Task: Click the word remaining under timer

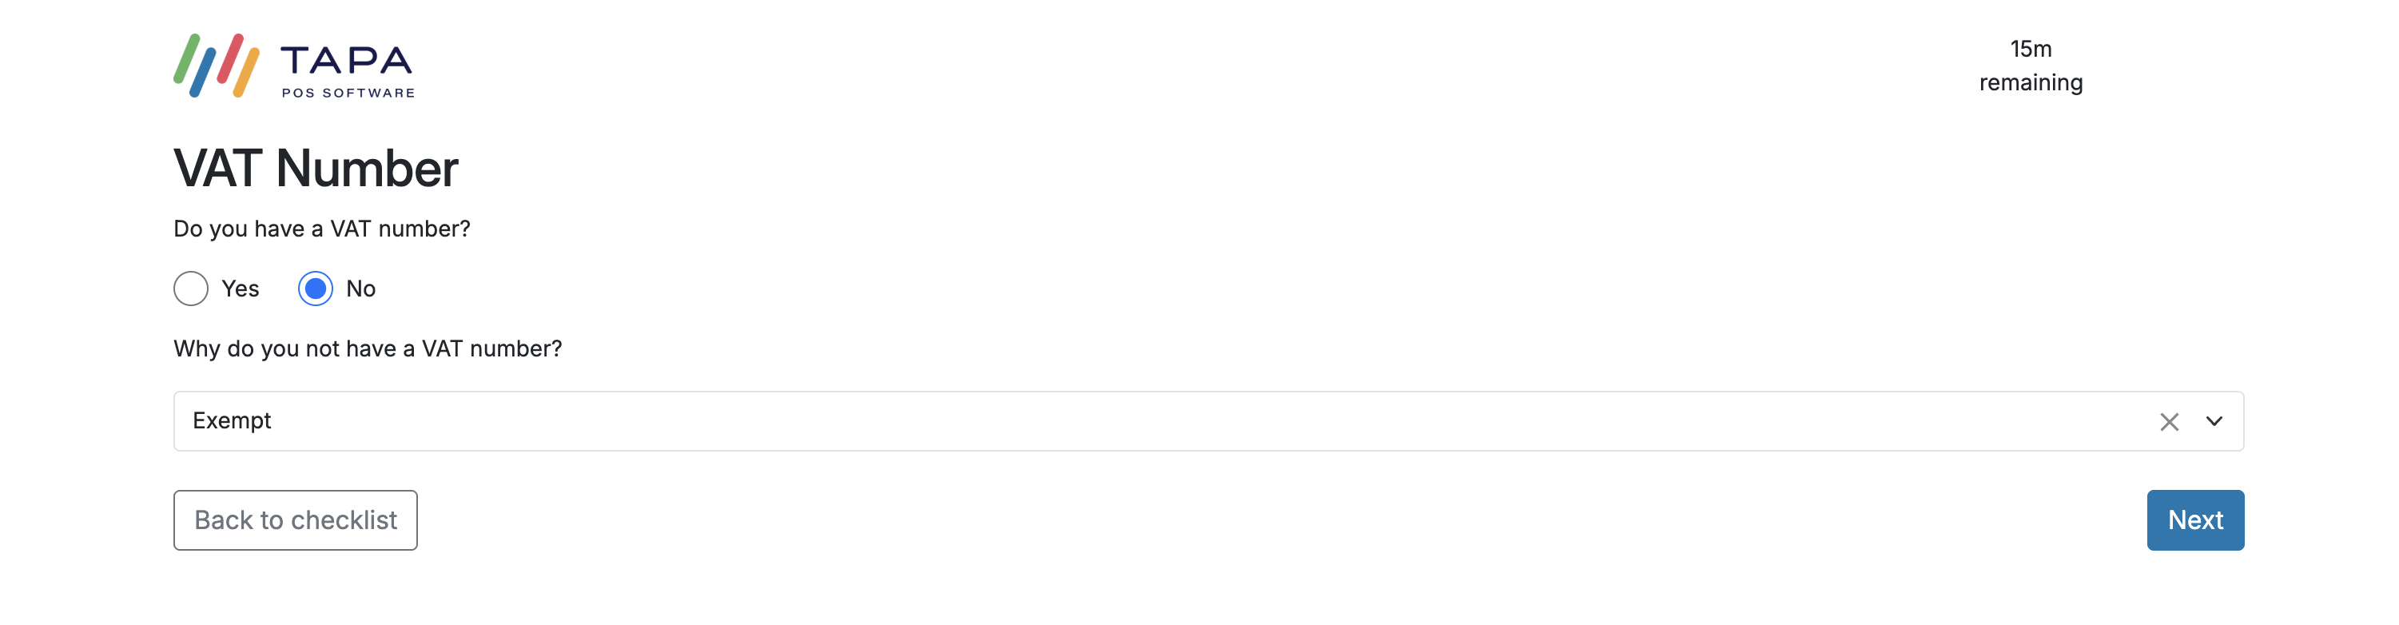Action: (2031, 83)
